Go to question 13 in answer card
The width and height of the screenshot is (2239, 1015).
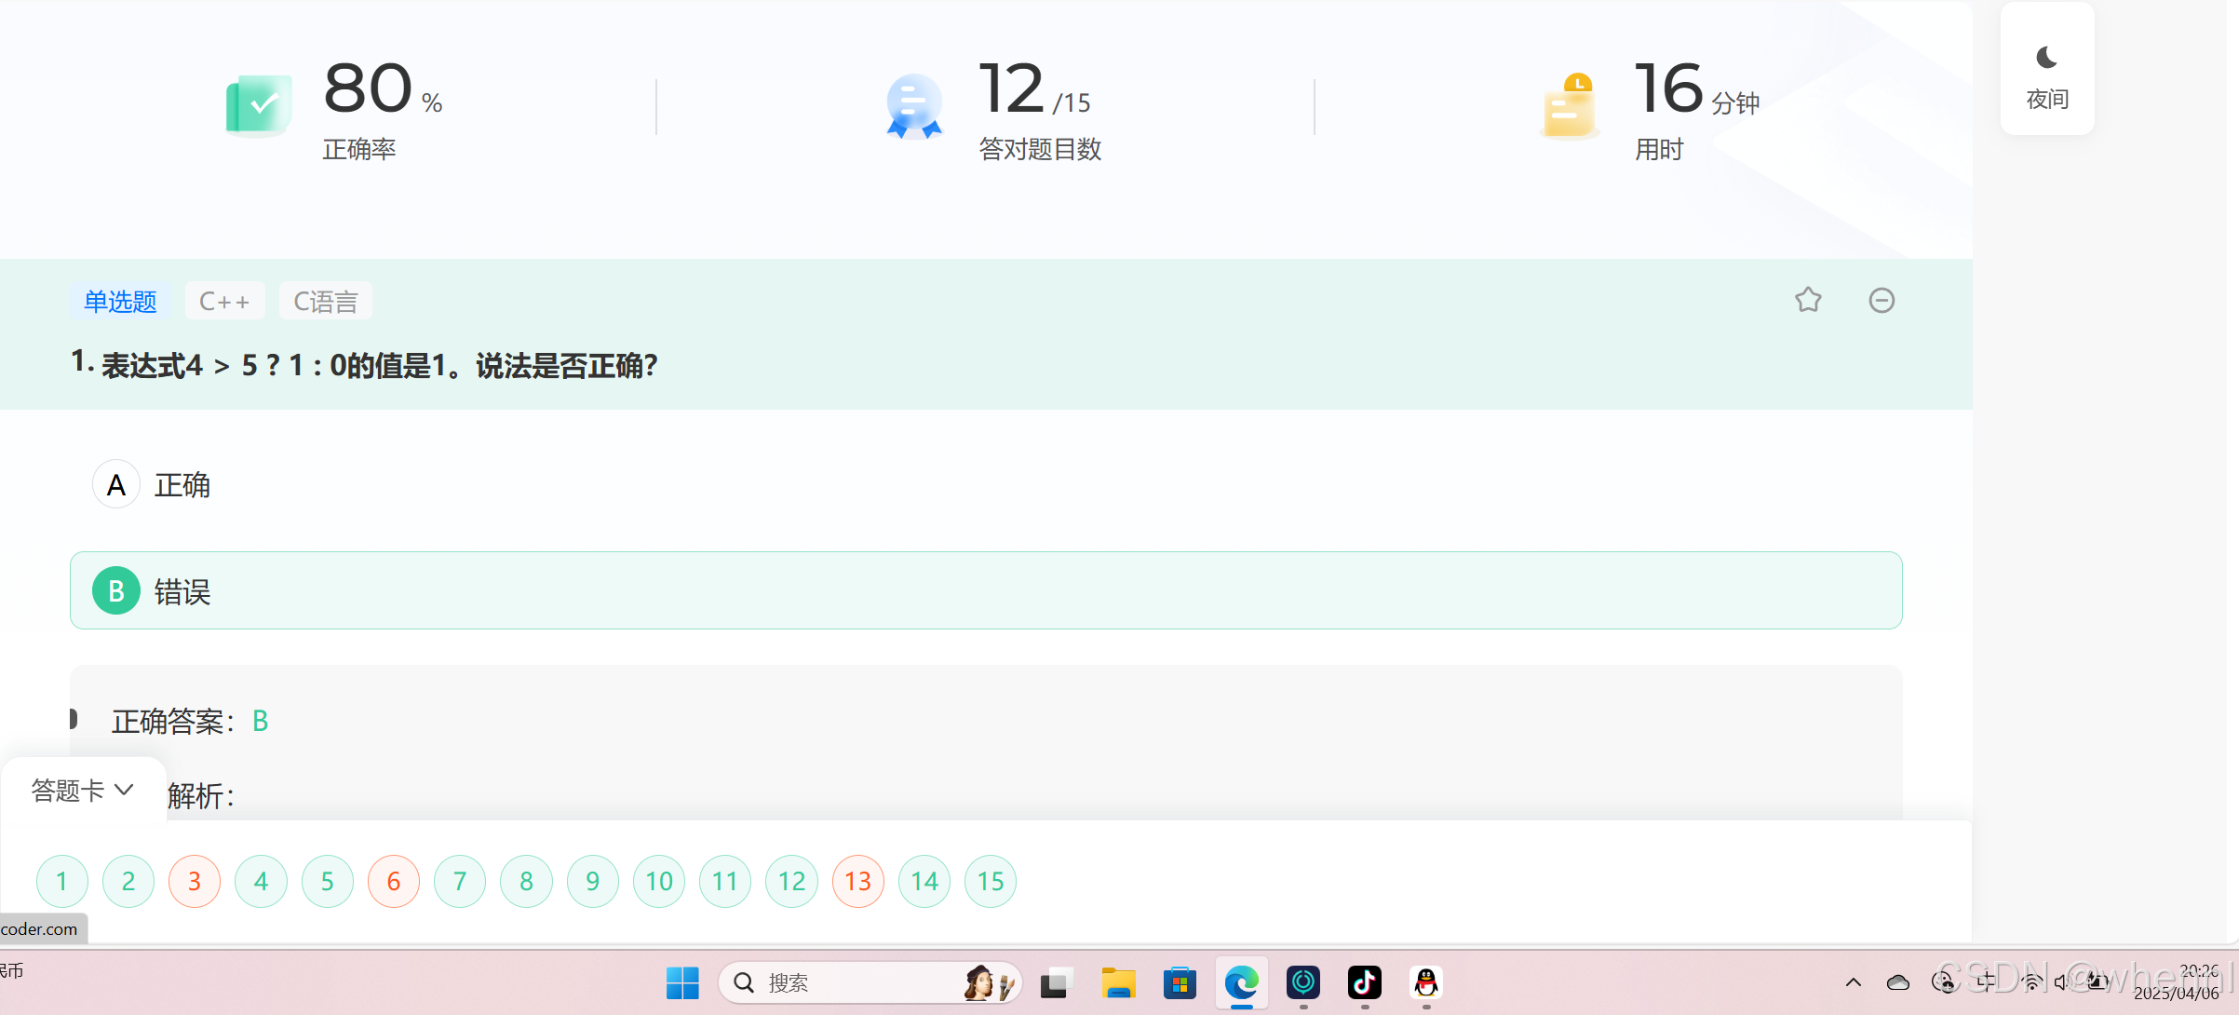pos(857,881)
